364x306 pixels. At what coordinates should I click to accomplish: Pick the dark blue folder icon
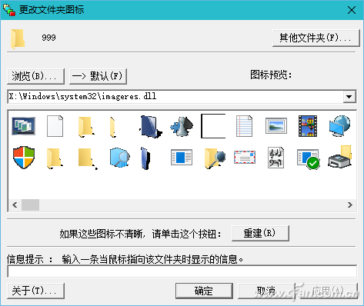(151, 126)
